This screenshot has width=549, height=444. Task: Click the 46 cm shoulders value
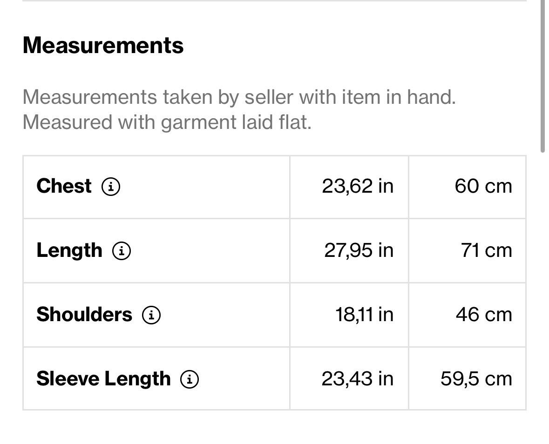(x=484, y=315)
